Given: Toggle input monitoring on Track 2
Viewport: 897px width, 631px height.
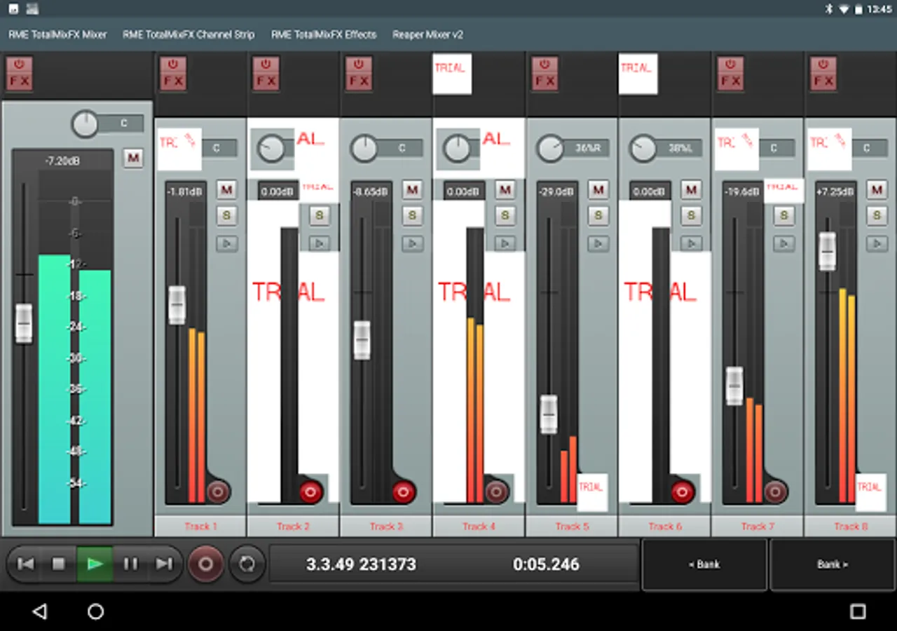Looking at the screenshot, I should tap(320, 243).
